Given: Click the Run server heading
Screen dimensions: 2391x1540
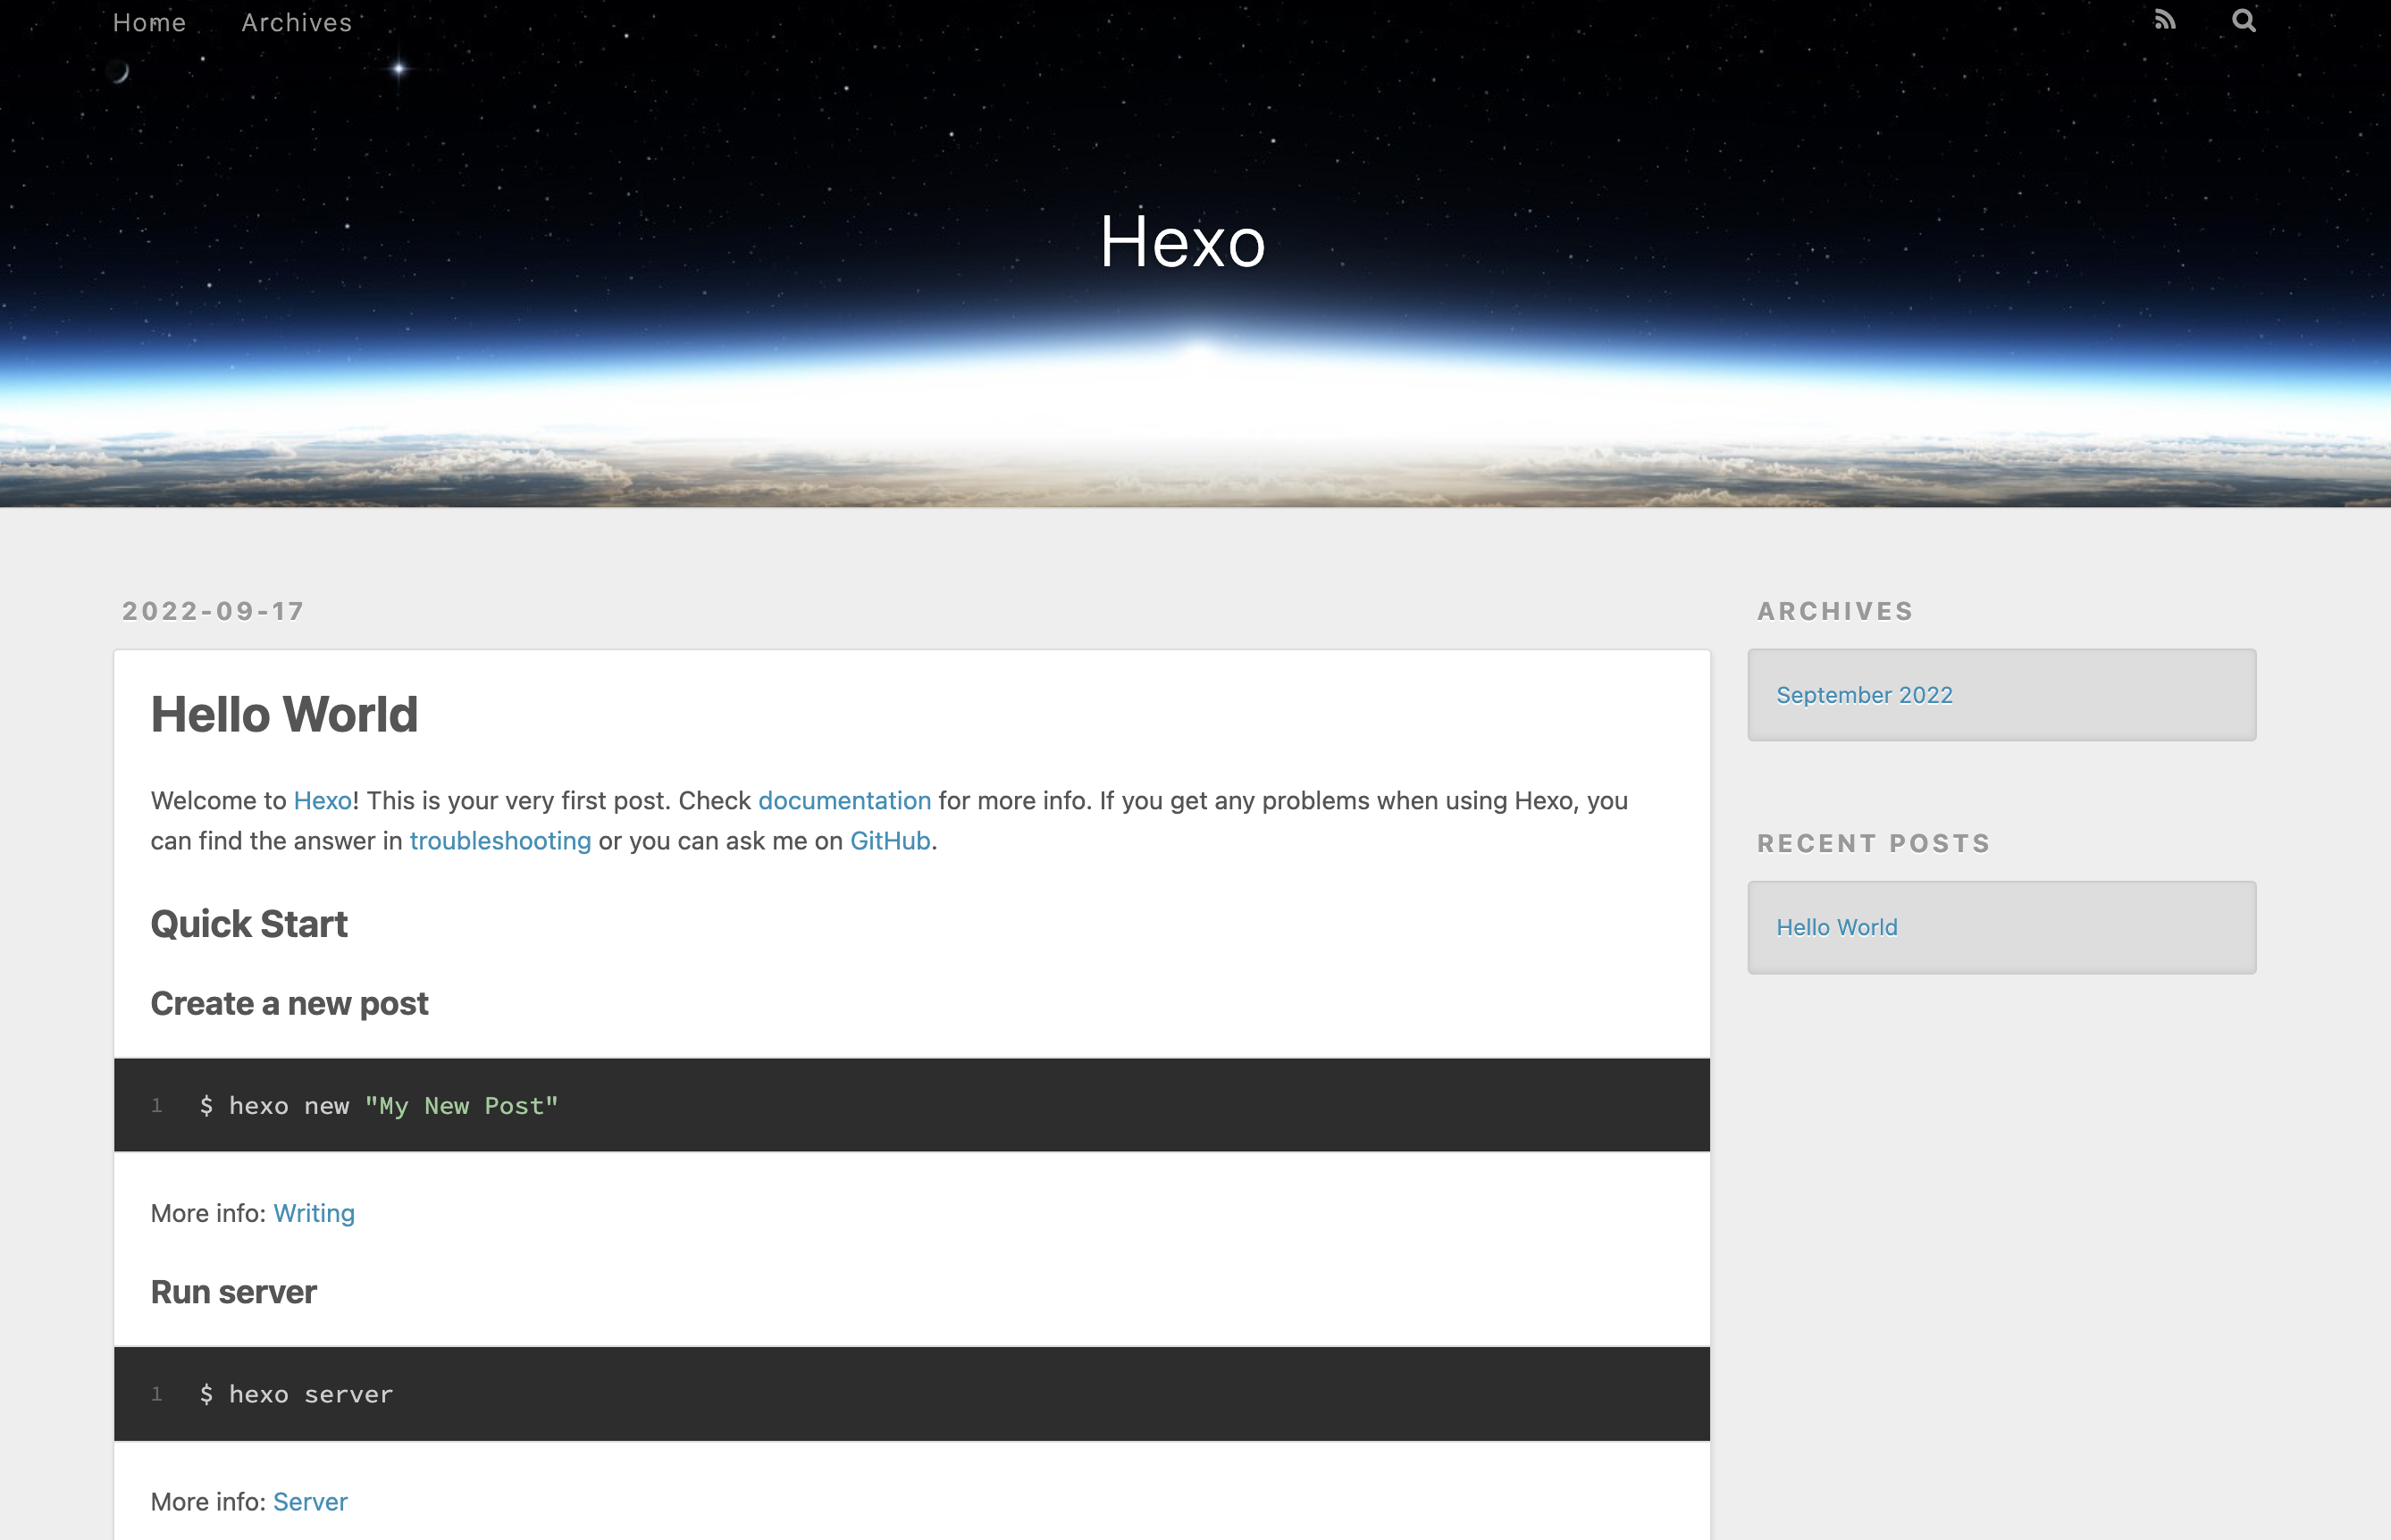Looking at the screenshot, I should (x=233, y=1292).
